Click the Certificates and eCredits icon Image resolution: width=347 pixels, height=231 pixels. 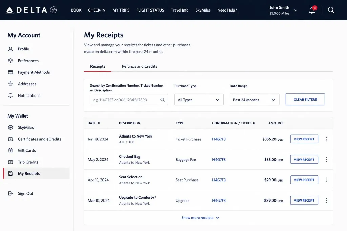tap(11, 139)
